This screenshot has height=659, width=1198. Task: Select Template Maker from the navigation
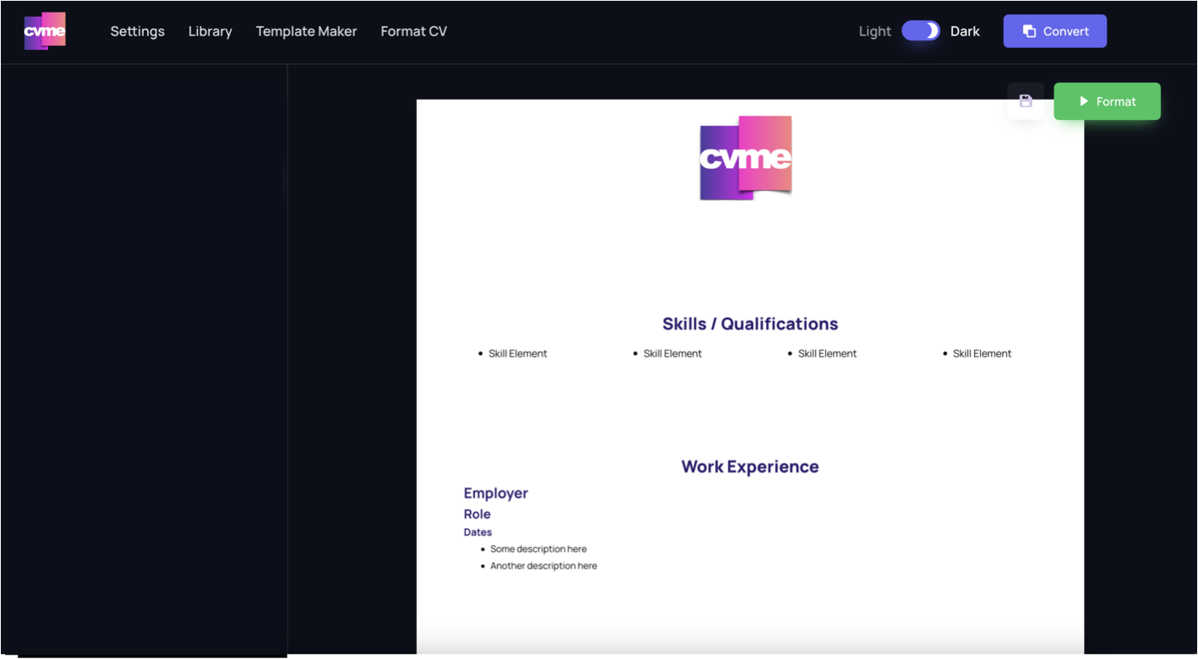click(x=306, y=30)
